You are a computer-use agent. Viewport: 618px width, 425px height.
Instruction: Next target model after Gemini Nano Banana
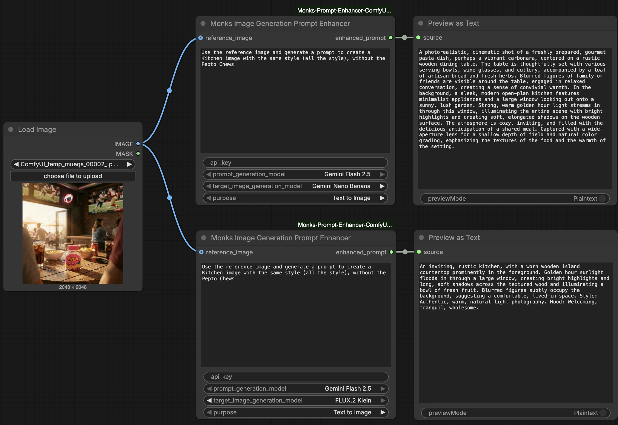tap(382, 186)
